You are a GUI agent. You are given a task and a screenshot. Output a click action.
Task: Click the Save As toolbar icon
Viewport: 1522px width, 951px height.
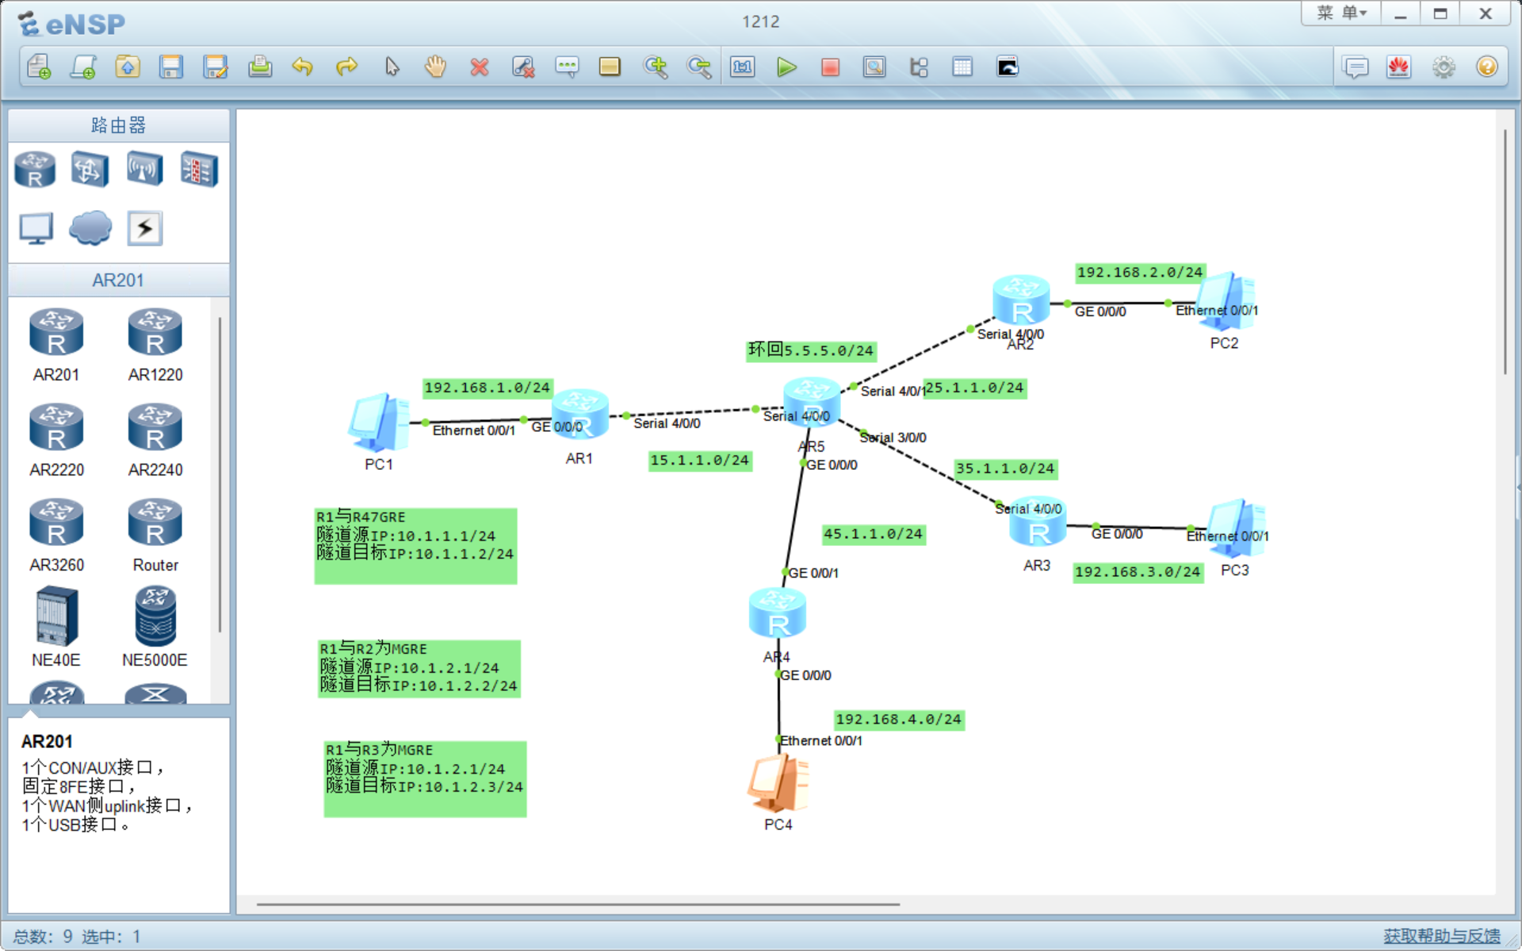tap(216, 67)
